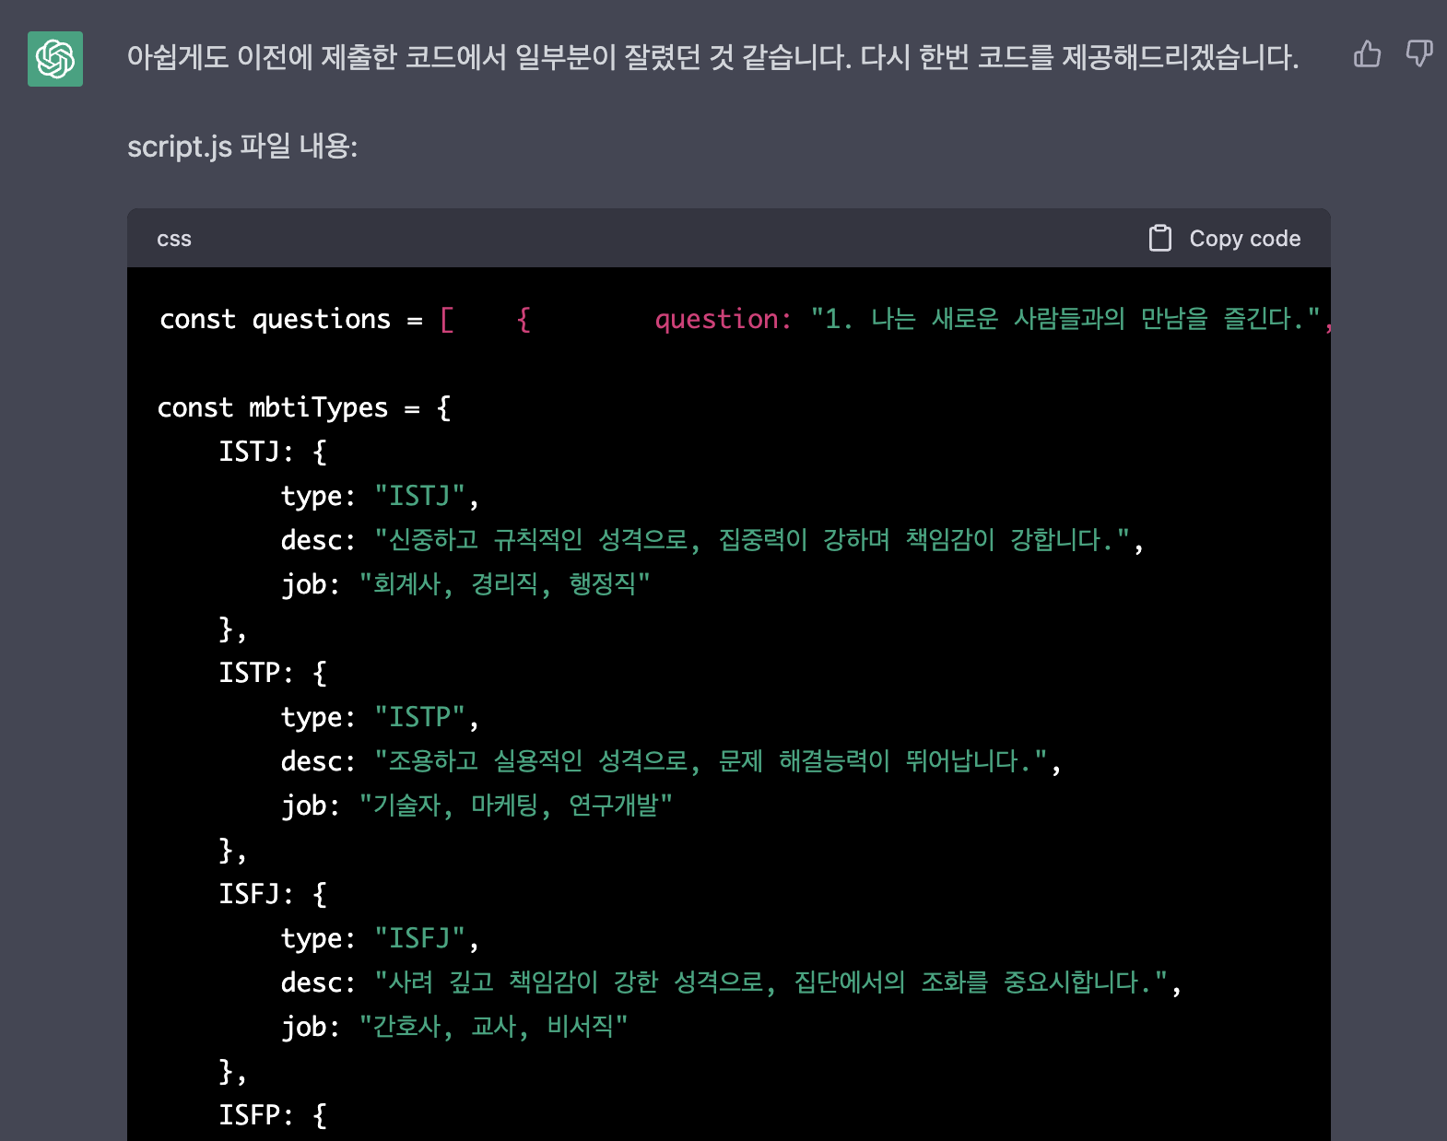Click the clipboard icon beside Copy code
1447x1141 pixels.
tap(1160, 239)
